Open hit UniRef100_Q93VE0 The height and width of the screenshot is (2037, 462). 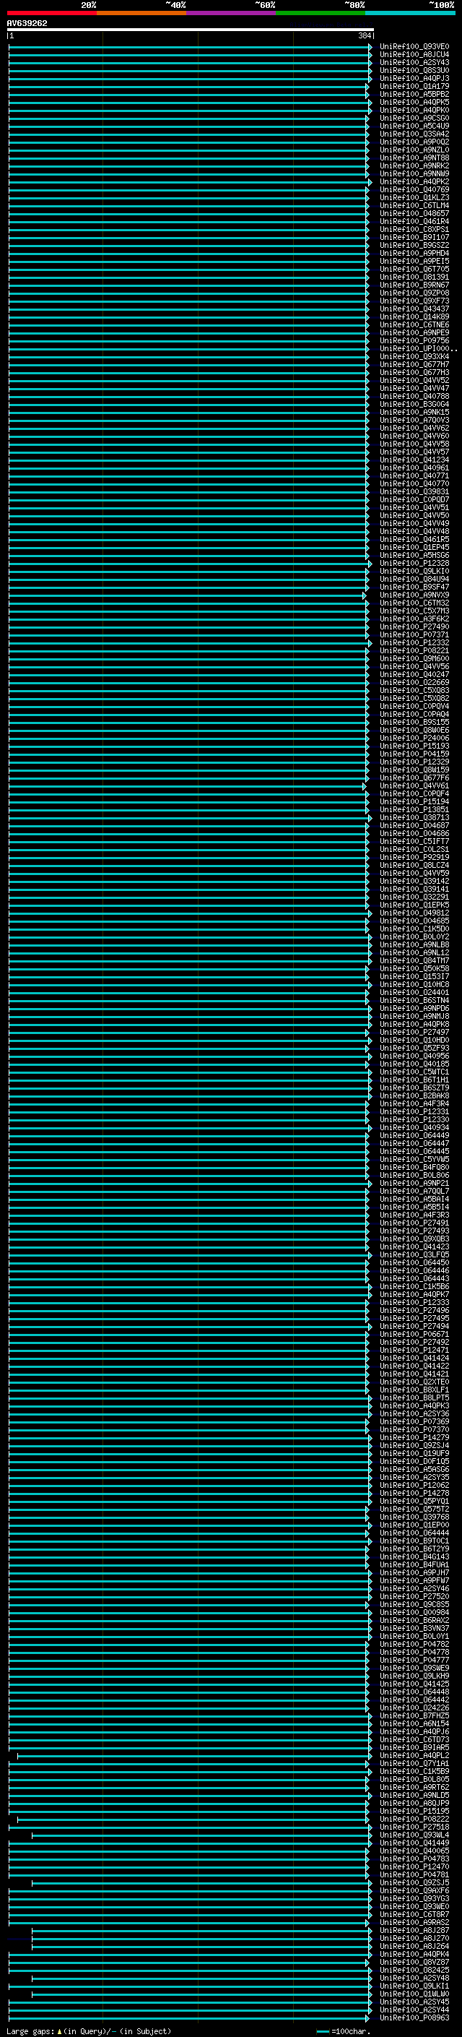pos(414,47)
